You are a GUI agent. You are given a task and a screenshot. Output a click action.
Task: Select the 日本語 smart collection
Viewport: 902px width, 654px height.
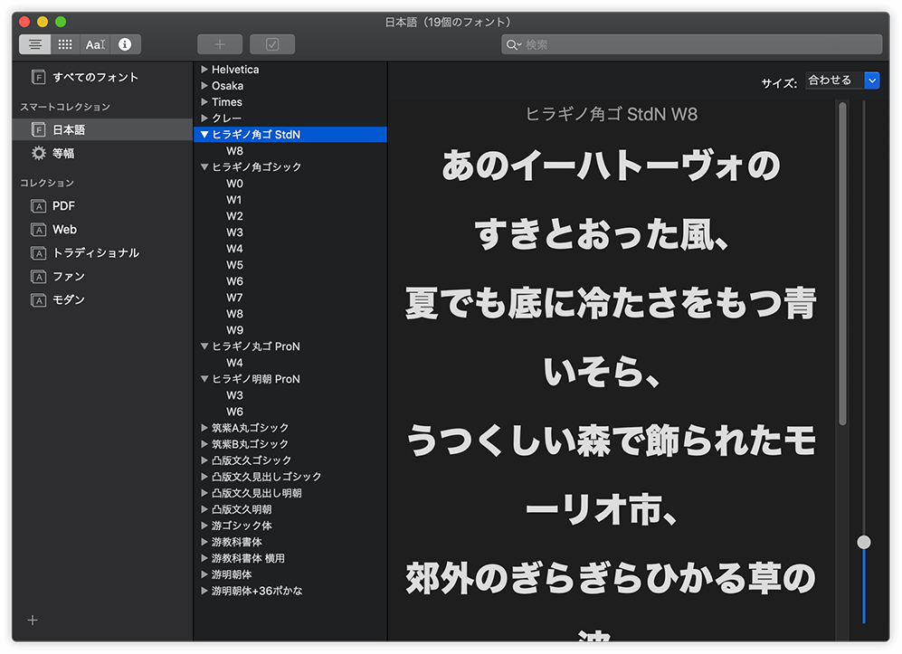102,129
